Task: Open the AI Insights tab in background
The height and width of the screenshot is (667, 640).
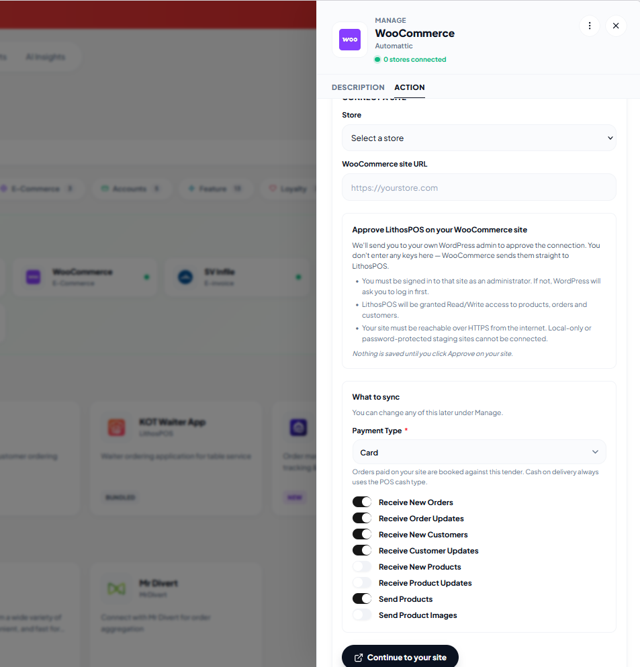Action: click(x=46, y=57)
